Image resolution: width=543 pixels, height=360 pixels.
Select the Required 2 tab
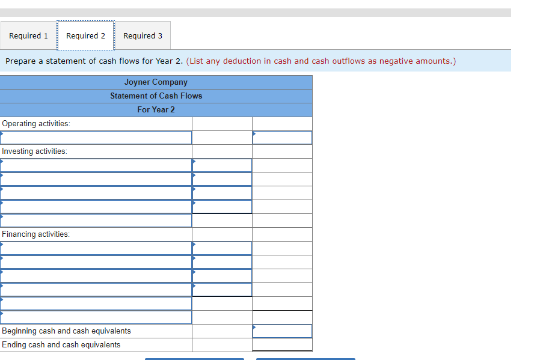pyautogui.click(x=85, y=35)
